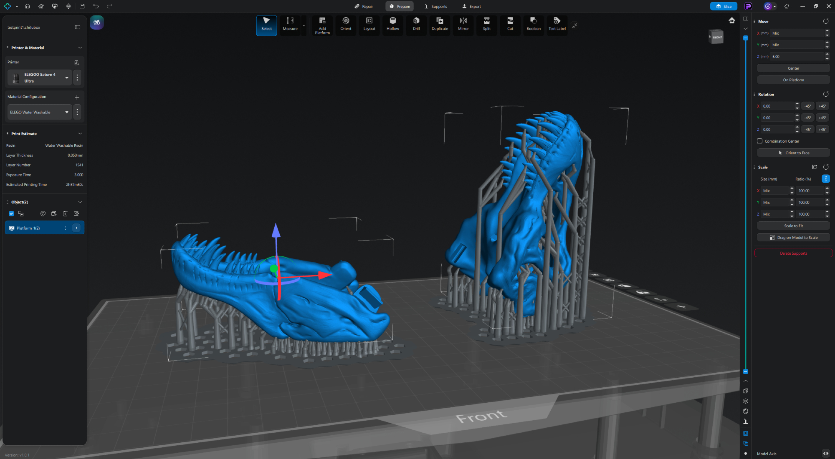Image resolution: width=835 pixels, height=459 pixels.
Task: Toggle Model Axis visibility eye
Action: tap(825, 454)
